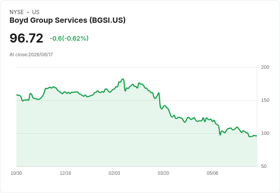Click the 03/20 date axis label

tap(163, 173)
